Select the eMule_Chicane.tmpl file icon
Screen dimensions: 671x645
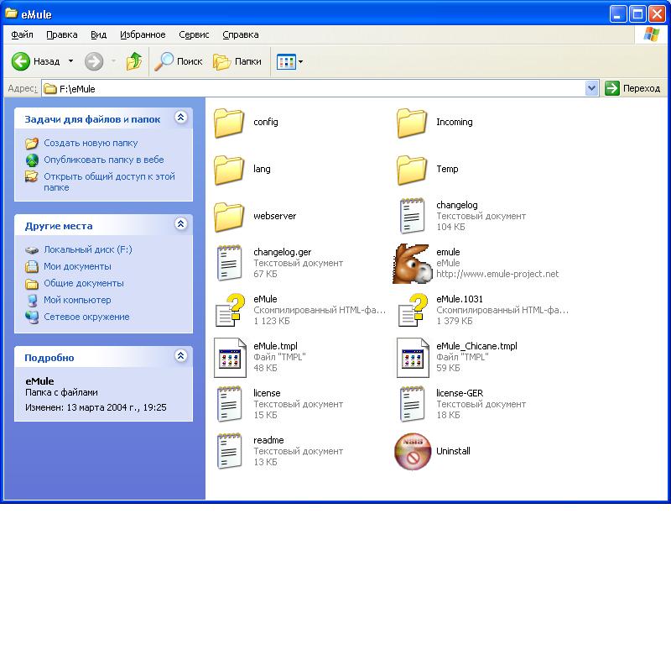point(413,358)
